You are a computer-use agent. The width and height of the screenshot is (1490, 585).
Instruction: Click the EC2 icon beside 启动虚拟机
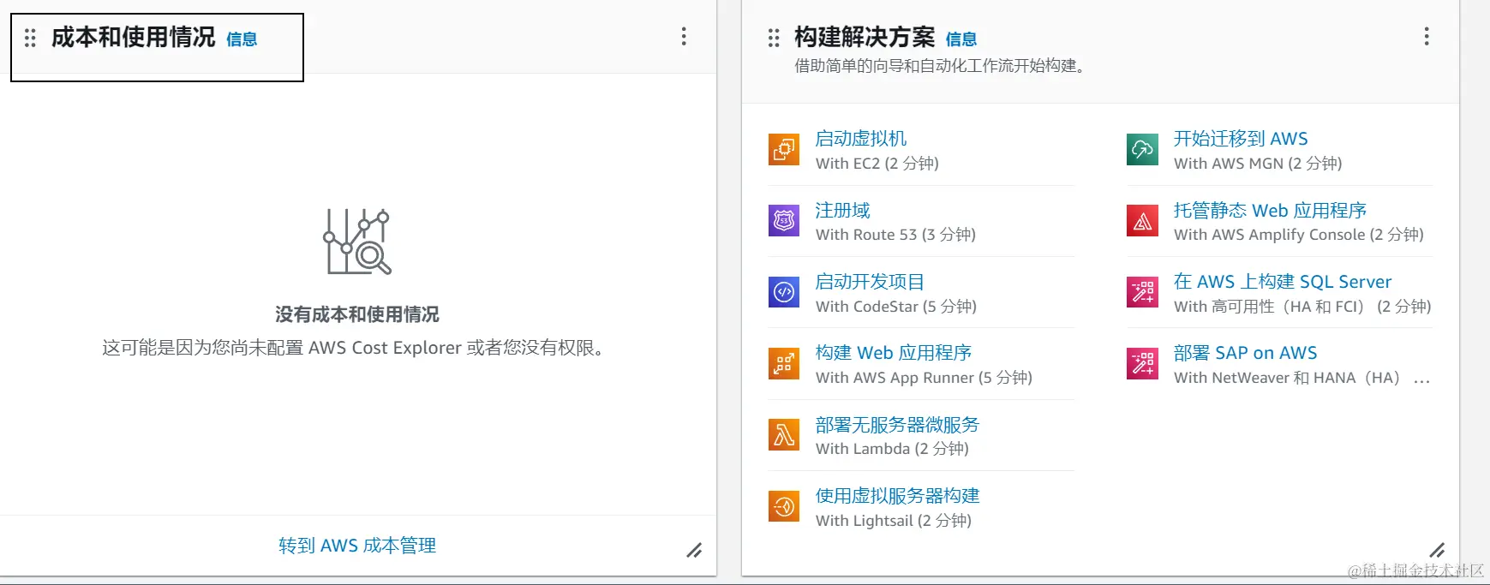[x=784, y=150]
